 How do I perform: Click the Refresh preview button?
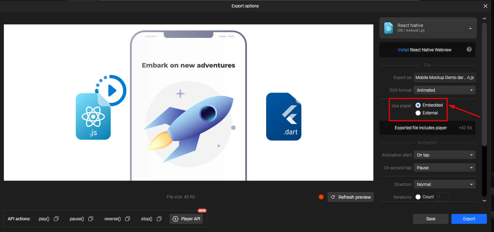click(351, 197)
